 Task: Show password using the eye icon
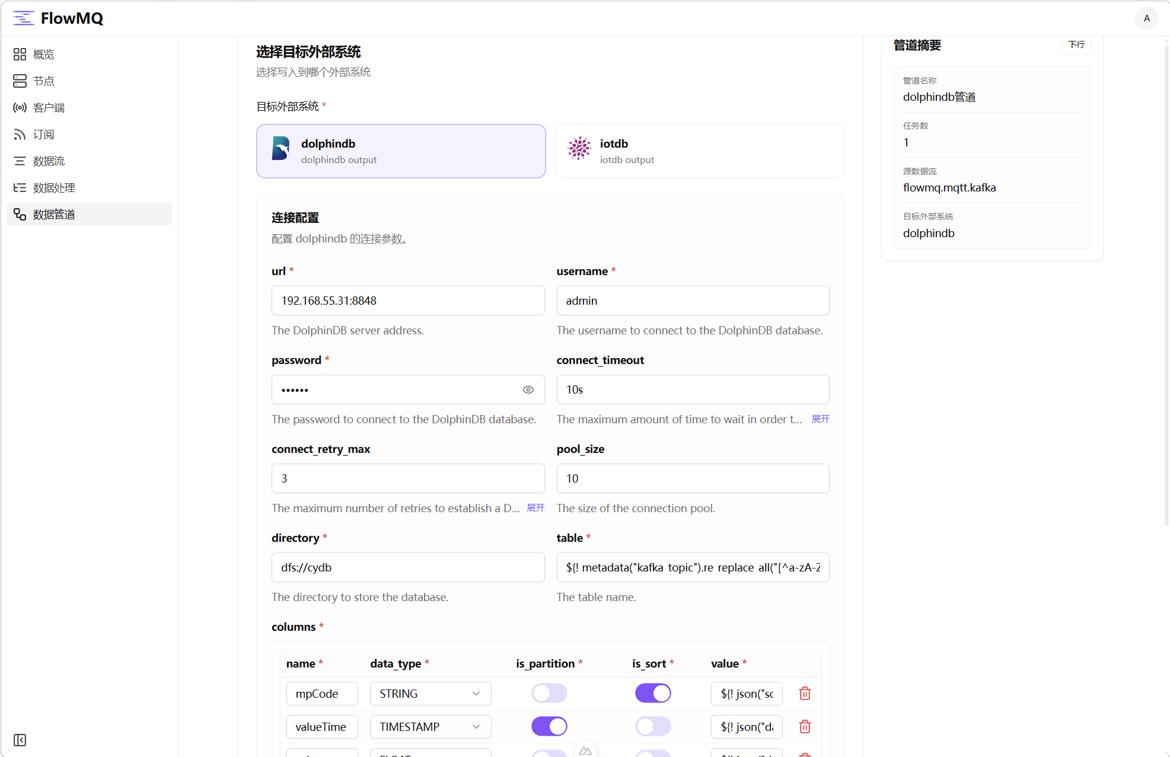pos(528,389)
